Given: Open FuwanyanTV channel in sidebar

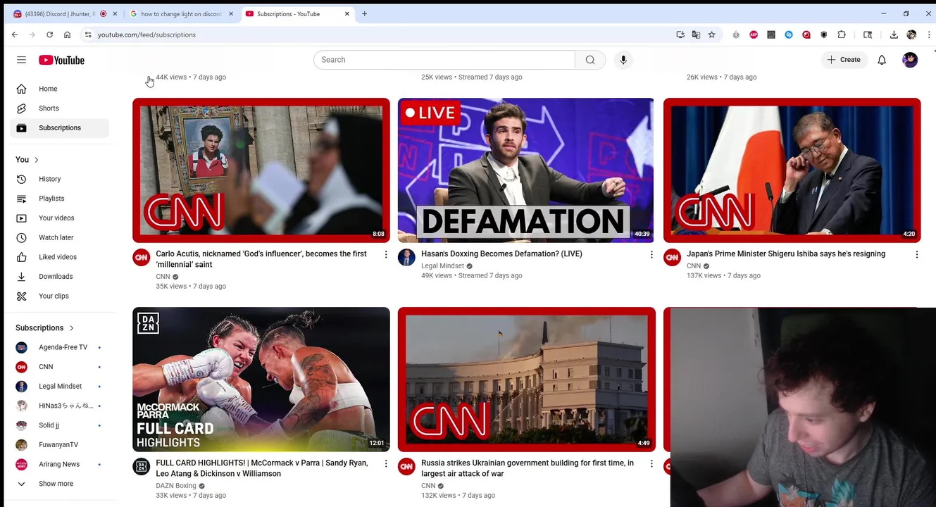Looking at the screenshot, I should pyautogui.click(x=61, y=445).
